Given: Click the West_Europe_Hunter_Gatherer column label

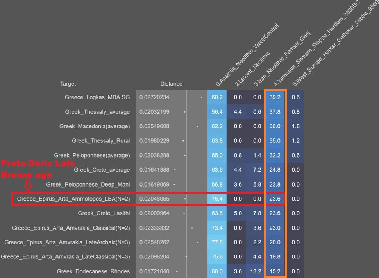Looking at the screenshot, I should pos(336,43).
